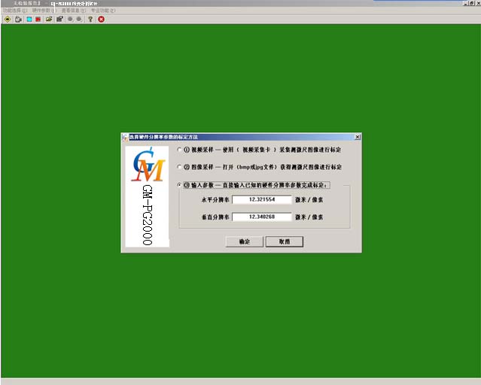Select the cyan square toolbar icon
Image resolution: width=481 pixels, height=385 pixels.
[29, 19]
